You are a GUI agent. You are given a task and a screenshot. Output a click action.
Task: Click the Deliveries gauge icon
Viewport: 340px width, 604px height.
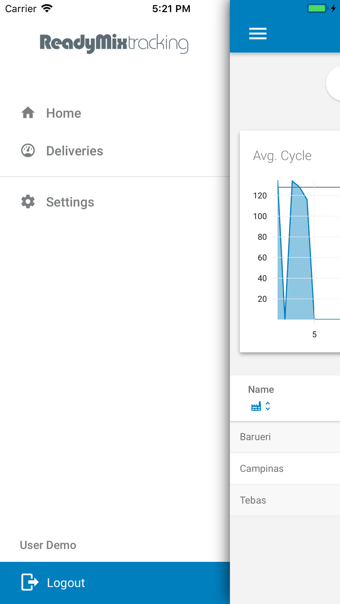coord(28,150)
